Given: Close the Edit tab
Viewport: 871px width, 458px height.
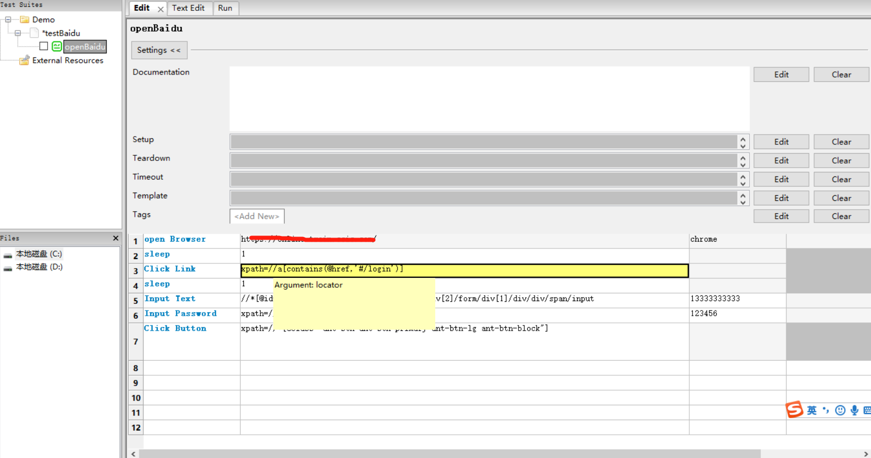Looking at the screenshot, I should [160, 9].
